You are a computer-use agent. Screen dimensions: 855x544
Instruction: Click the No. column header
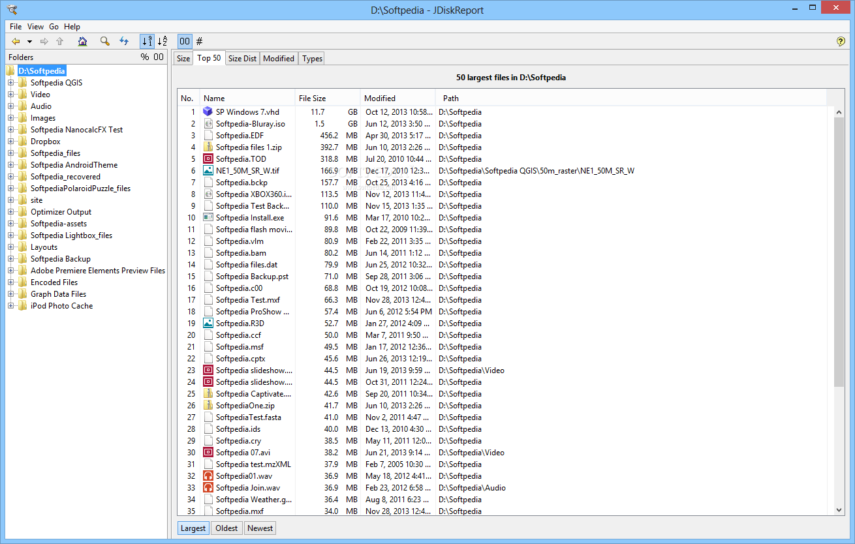coord(189,98)
